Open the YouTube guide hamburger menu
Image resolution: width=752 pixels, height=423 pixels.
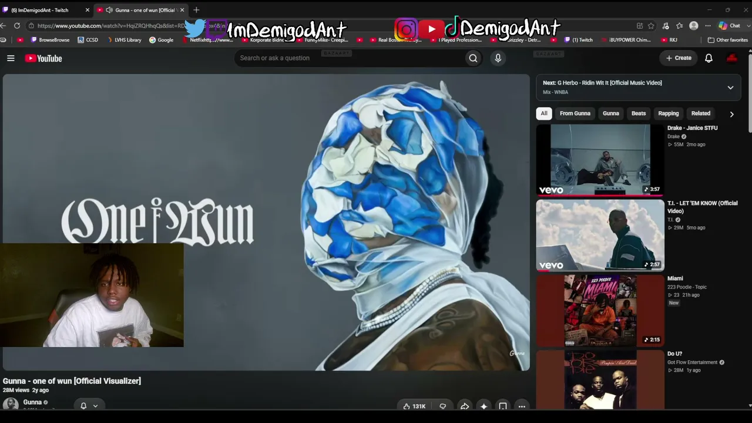(11, 58)
